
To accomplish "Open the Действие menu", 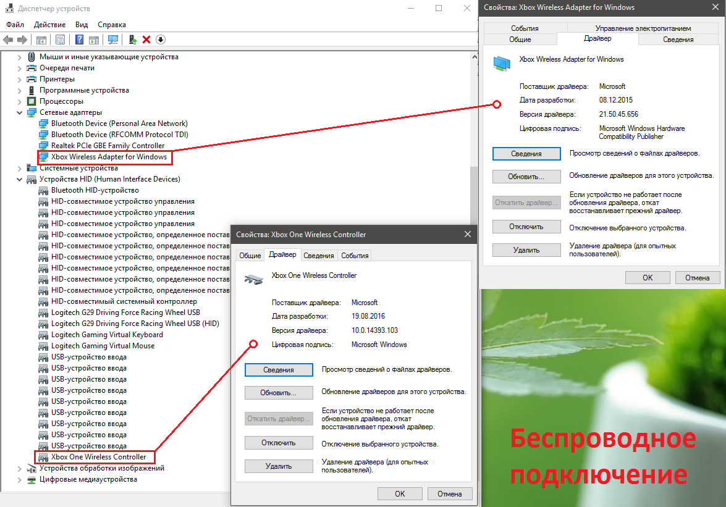I will (x=49, y=25).
